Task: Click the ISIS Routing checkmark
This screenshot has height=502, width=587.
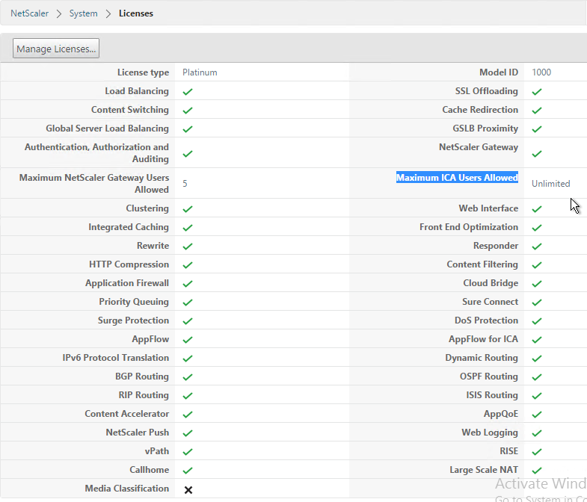Action: click(x=537, y=396)
